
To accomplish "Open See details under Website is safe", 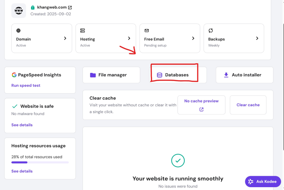I will tap(22, 125).
